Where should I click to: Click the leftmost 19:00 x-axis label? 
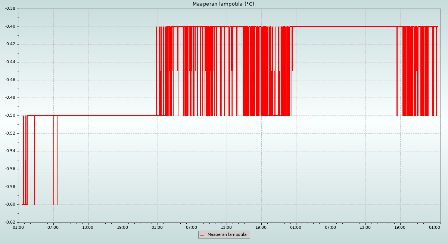(122, 227)
